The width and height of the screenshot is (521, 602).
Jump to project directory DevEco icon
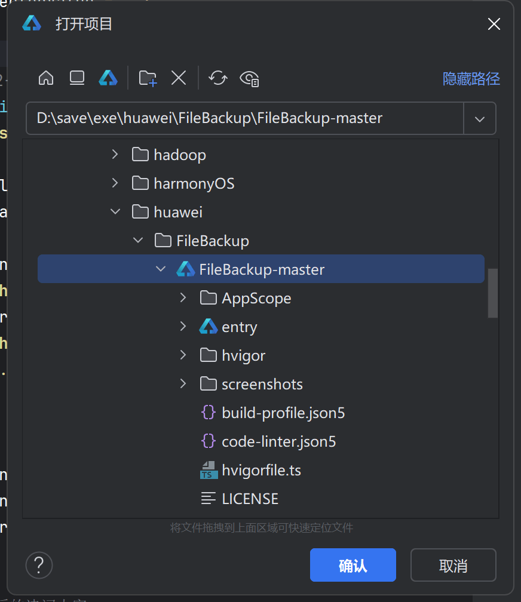108,78
